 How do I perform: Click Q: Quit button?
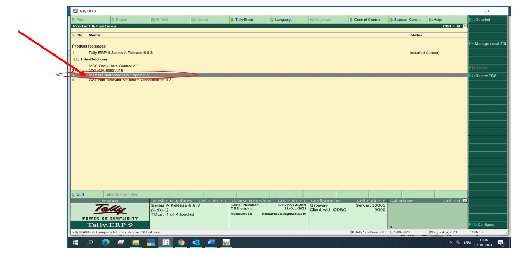[x=87, y=194]
